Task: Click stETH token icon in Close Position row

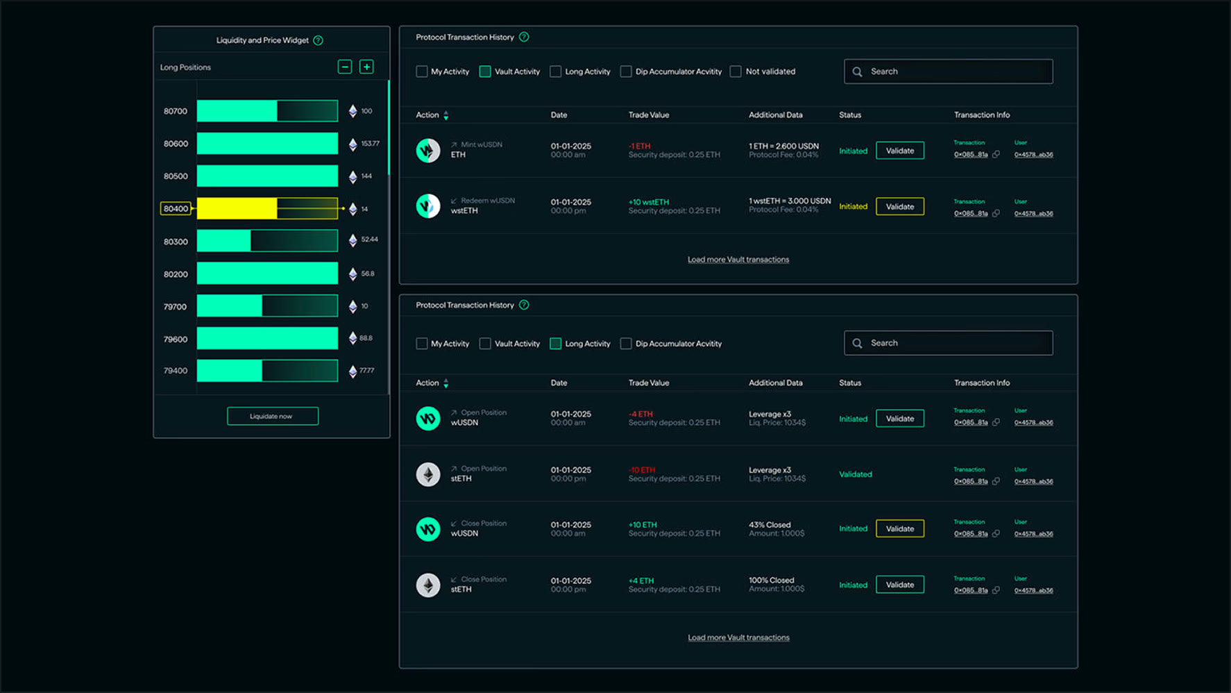Action: [428, 585]
